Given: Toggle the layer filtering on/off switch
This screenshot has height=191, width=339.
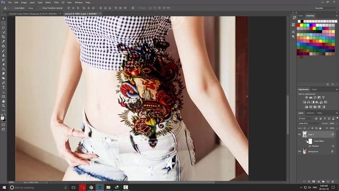Looking at the screenshot, I should click(x=337, y=118).
